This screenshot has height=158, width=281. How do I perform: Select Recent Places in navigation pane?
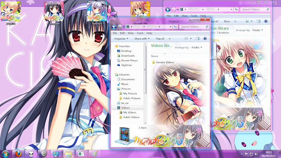point(127,61)
